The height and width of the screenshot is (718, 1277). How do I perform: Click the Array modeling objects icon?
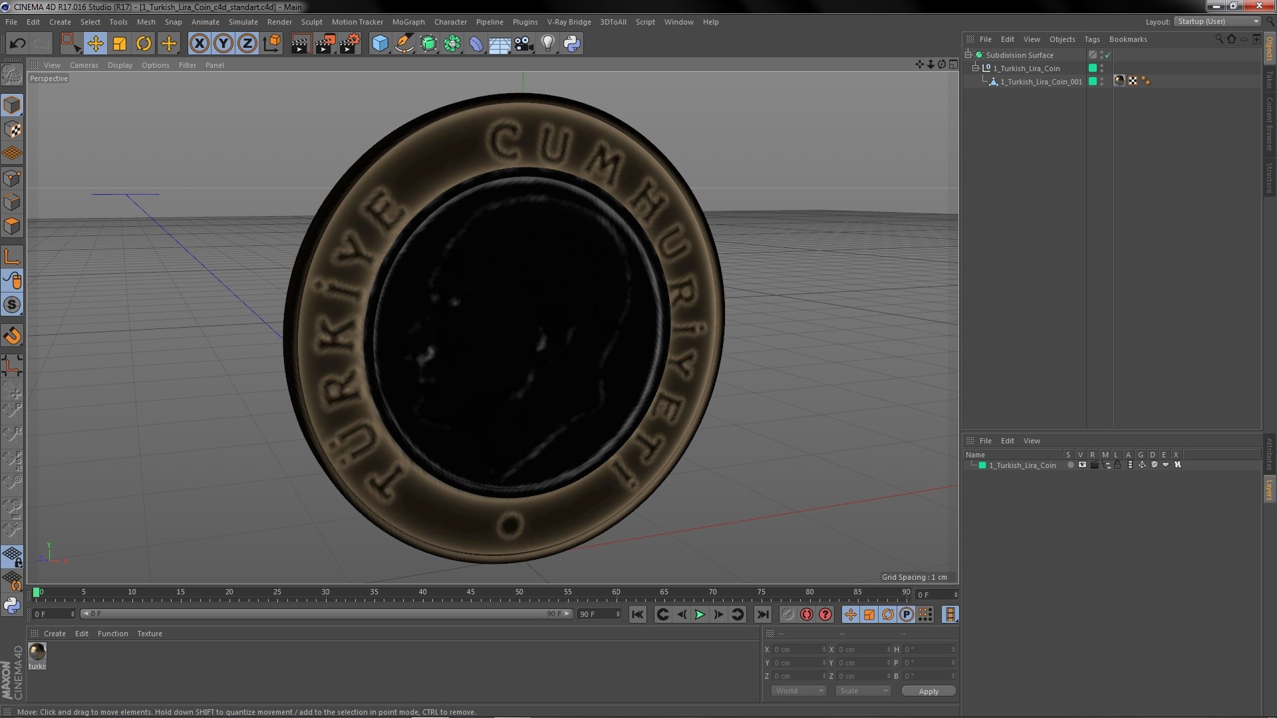(x=452, y=44)
